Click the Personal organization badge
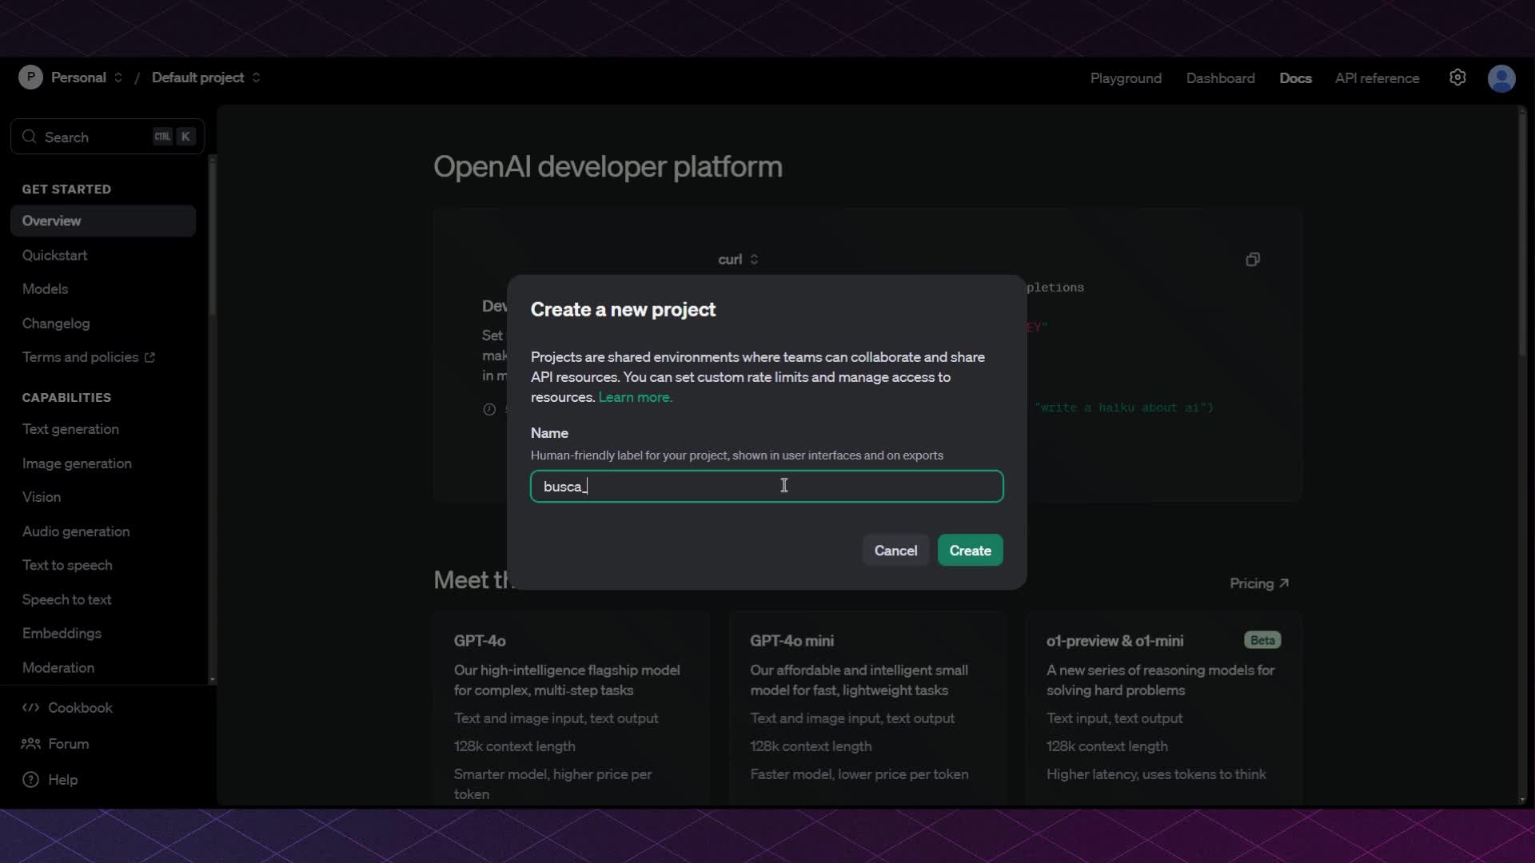Viewport: 1535px width, 863px height. point(30,77)
